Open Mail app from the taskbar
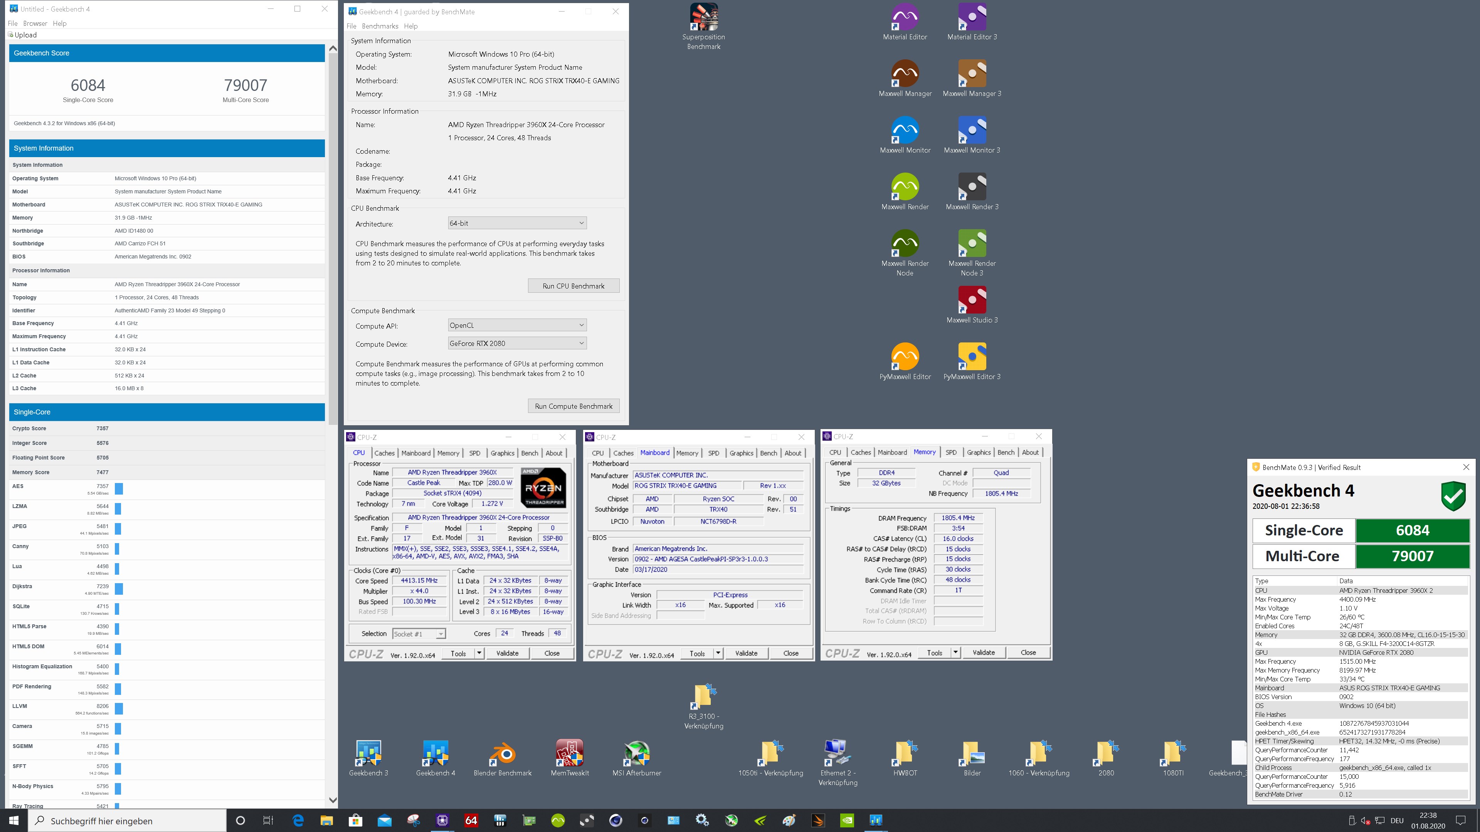 pyautogui.click(x=384, y=820)
